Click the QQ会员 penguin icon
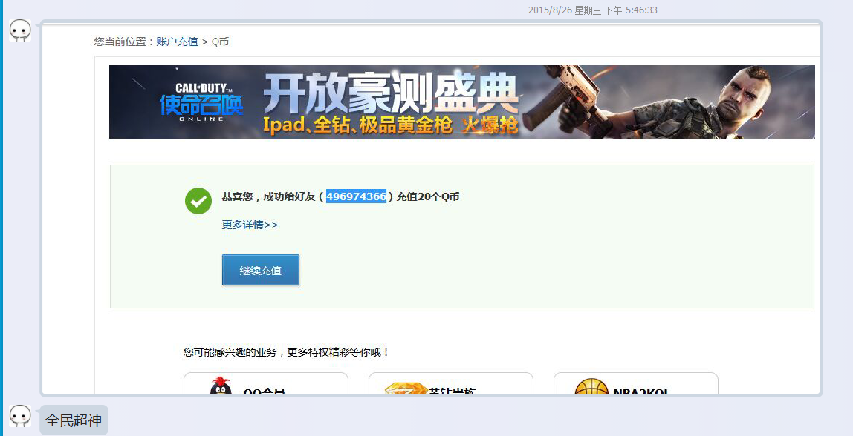The height and width of the screenshot is (436, 853). [x=220, y=387]
